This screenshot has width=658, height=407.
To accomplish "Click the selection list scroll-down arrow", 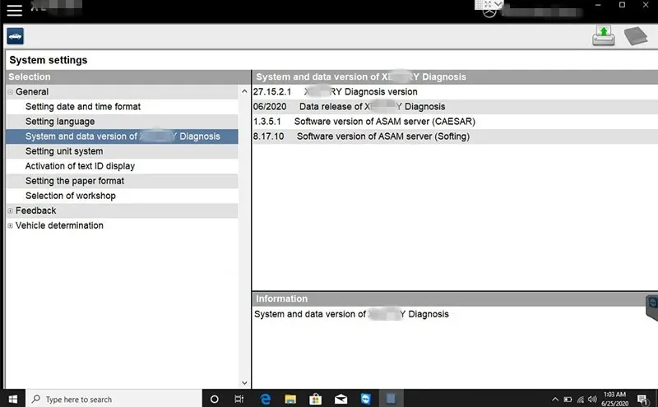I will (244, 382).
